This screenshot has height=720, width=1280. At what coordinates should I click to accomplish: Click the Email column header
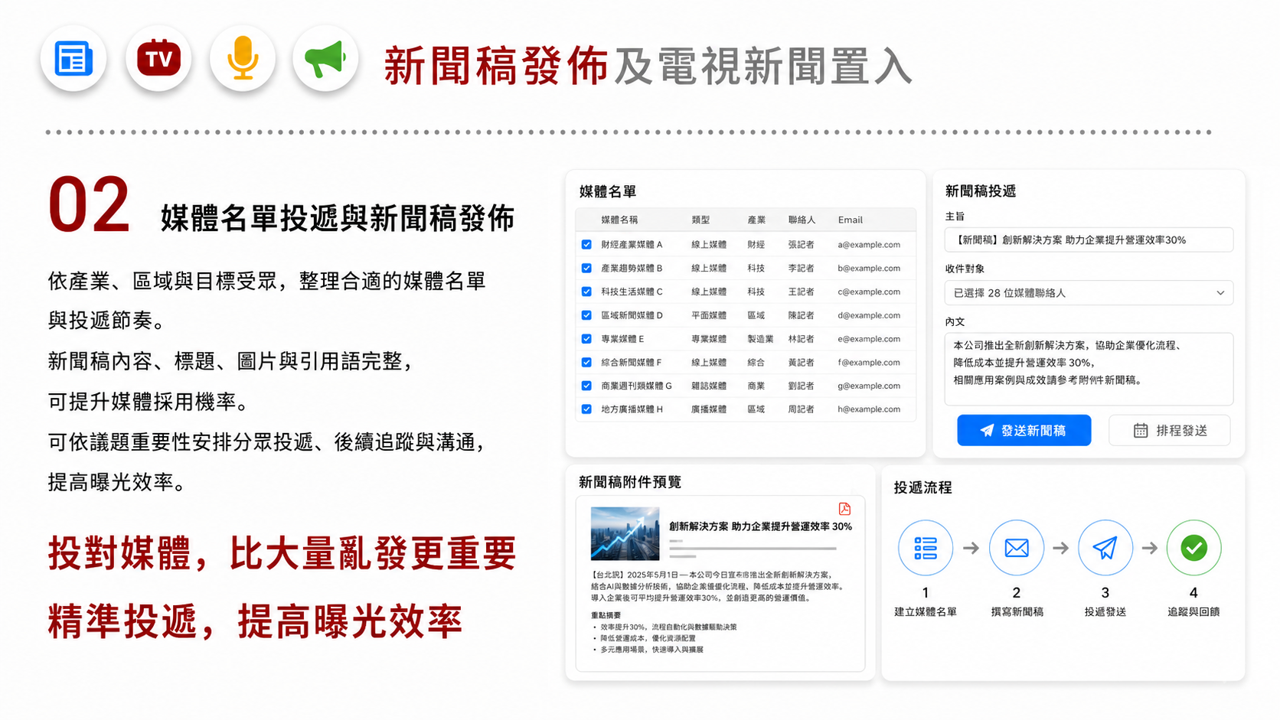tap(850, 220)
